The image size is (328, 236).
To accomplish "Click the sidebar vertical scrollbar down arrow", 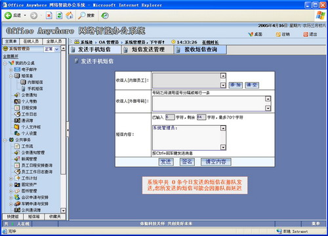I will [x=63, y=210].
